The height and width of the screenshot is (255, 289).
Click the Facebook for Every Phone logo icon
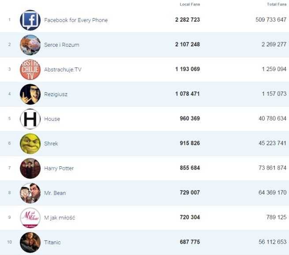pos(30,20)
